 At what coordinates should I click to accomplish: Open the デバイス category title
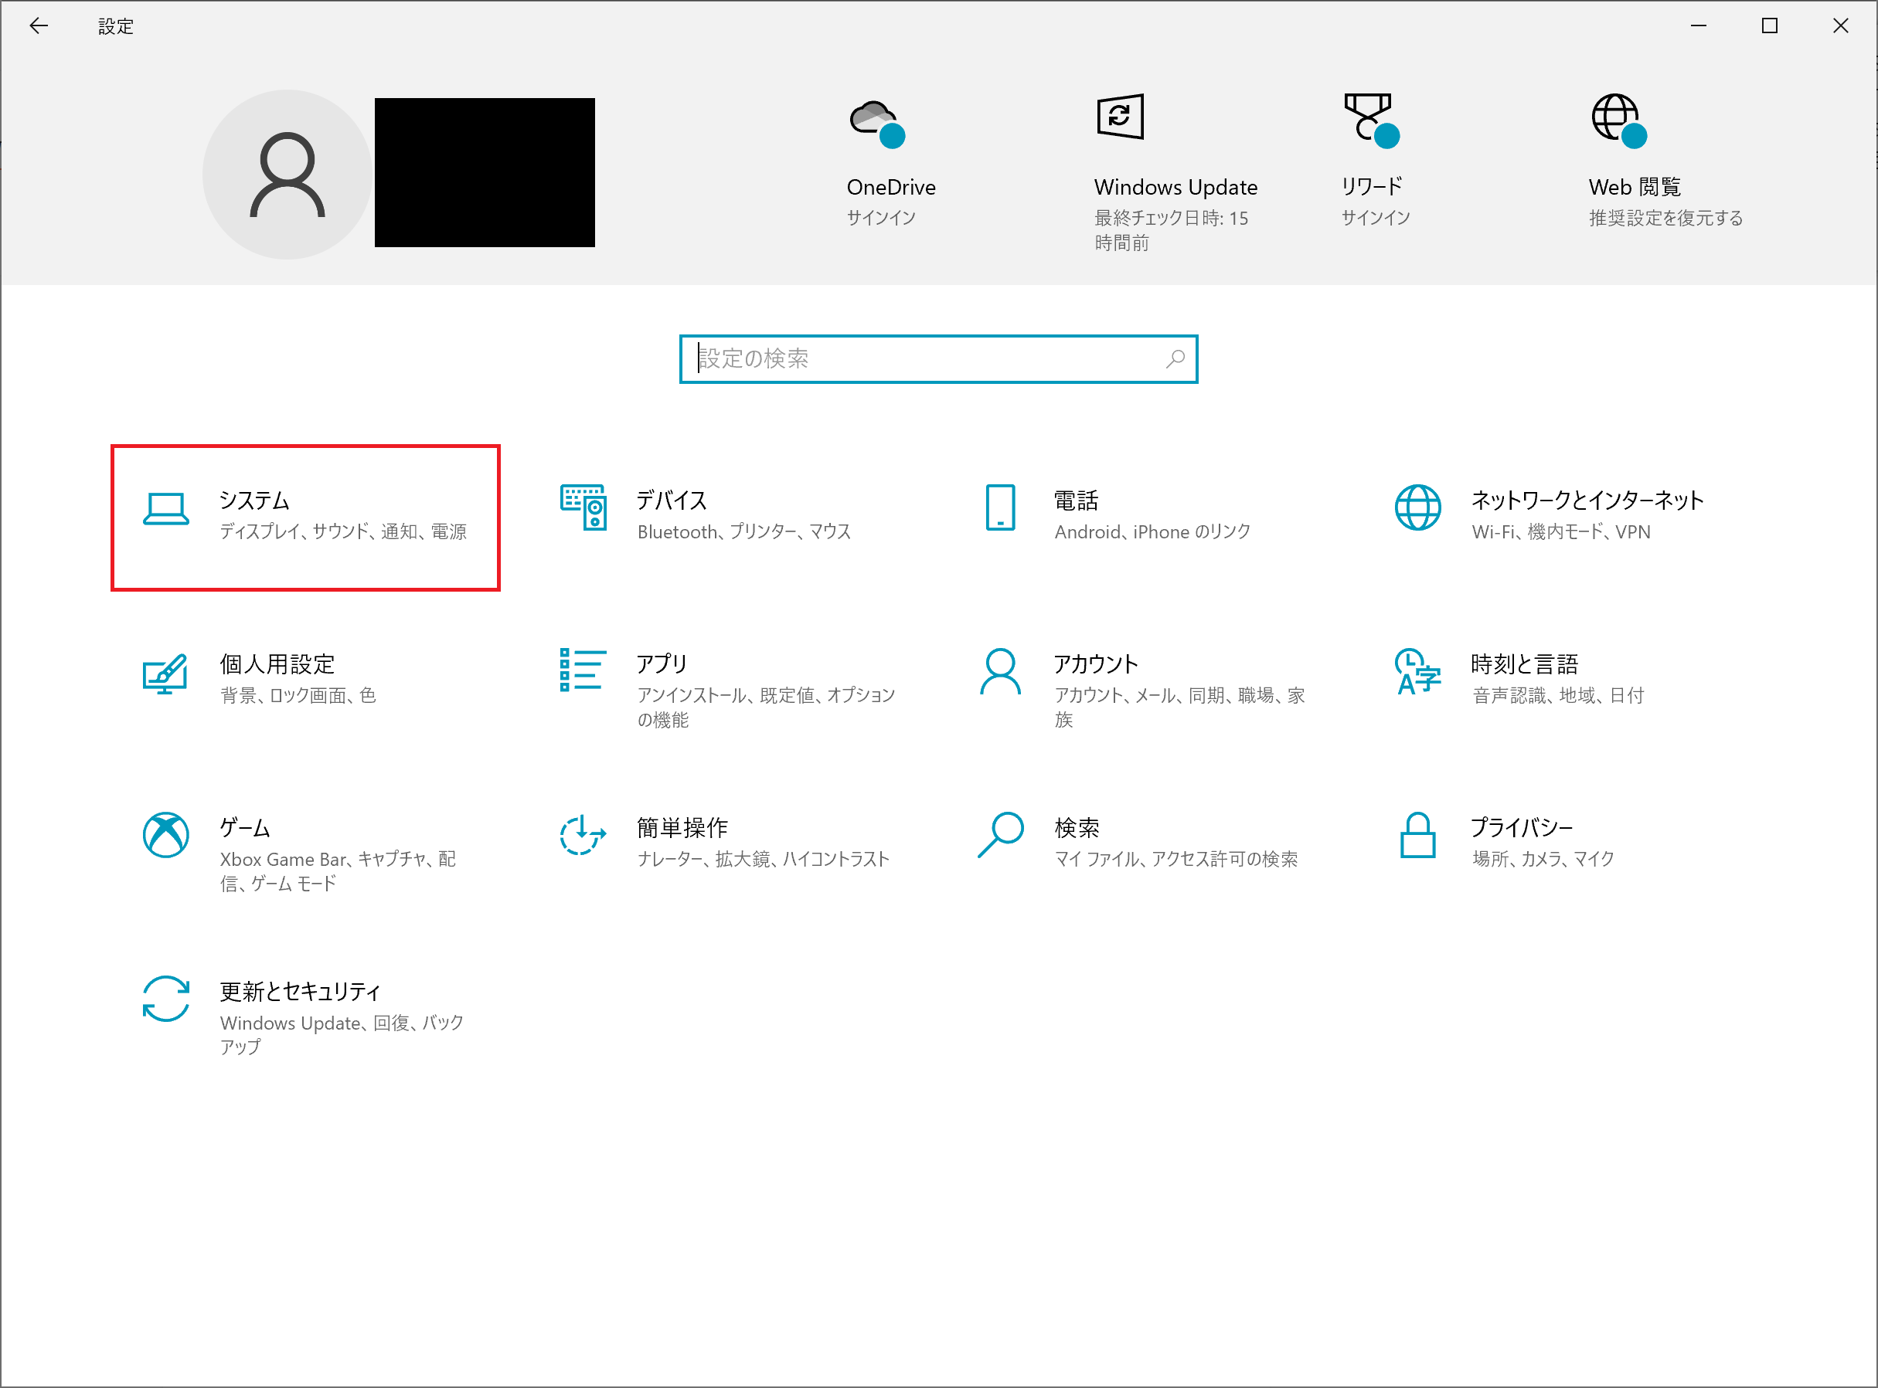pos(672,501)
